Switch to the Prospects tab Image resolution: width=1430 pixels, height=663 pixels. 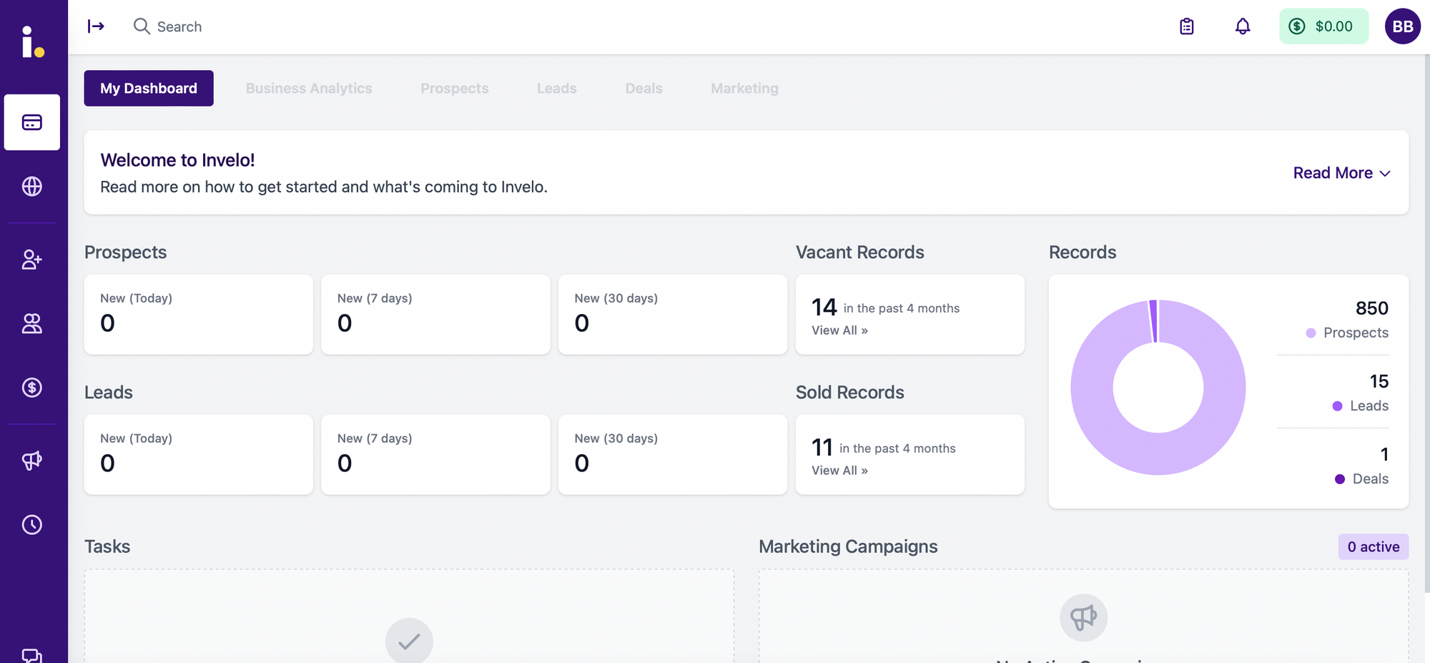click(x=455, y=88)
